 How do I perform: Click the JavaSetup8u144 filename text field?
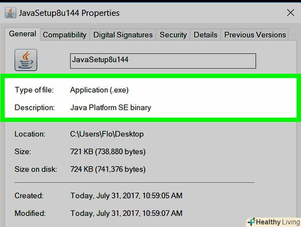tap(163, 60)
